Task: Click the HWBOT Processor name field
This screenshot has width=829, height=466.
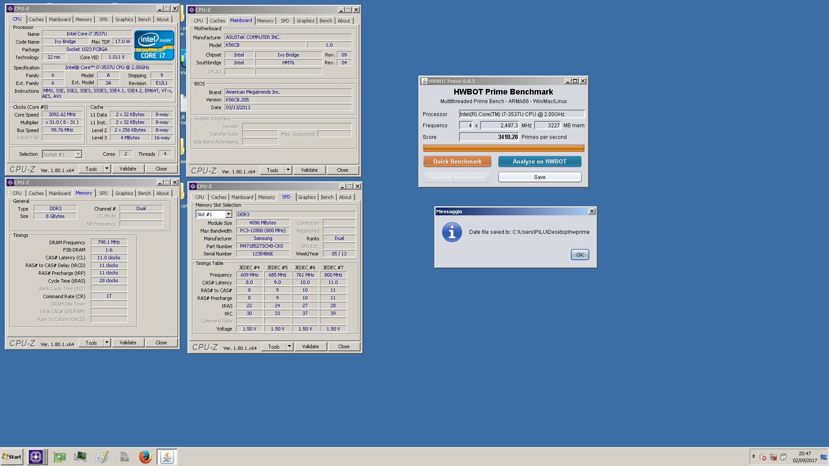Action: coord(522,114)
